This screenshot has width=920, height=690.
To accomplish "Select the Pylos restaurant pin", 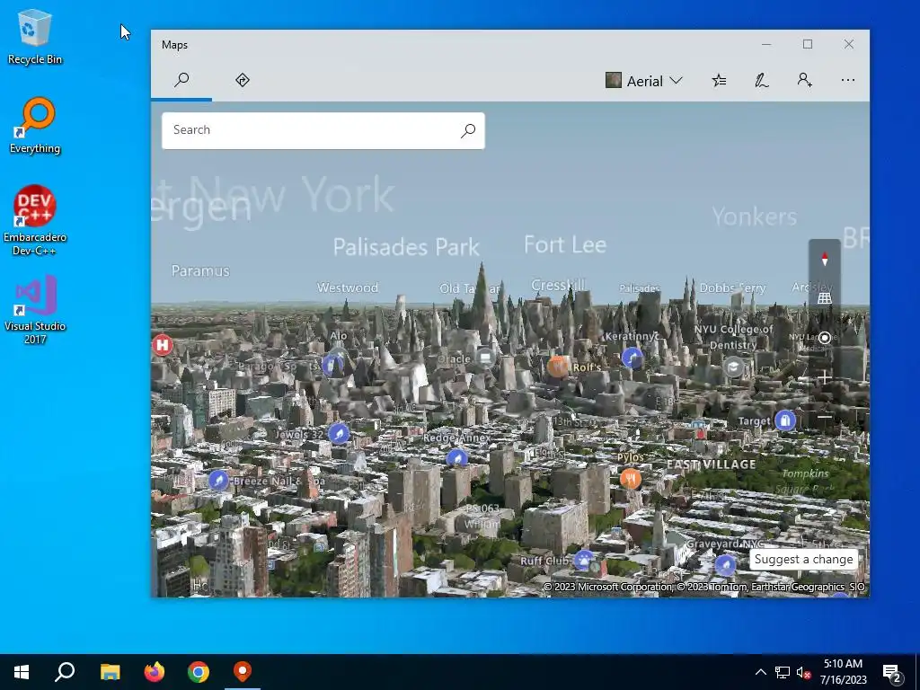I will pyautogui.click(x=630, y=479).
